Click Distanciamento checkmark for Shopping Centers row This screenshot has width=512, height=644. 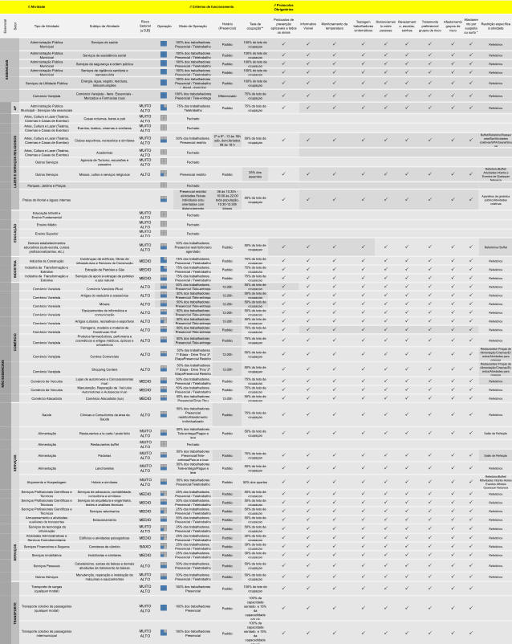[385, 369]
